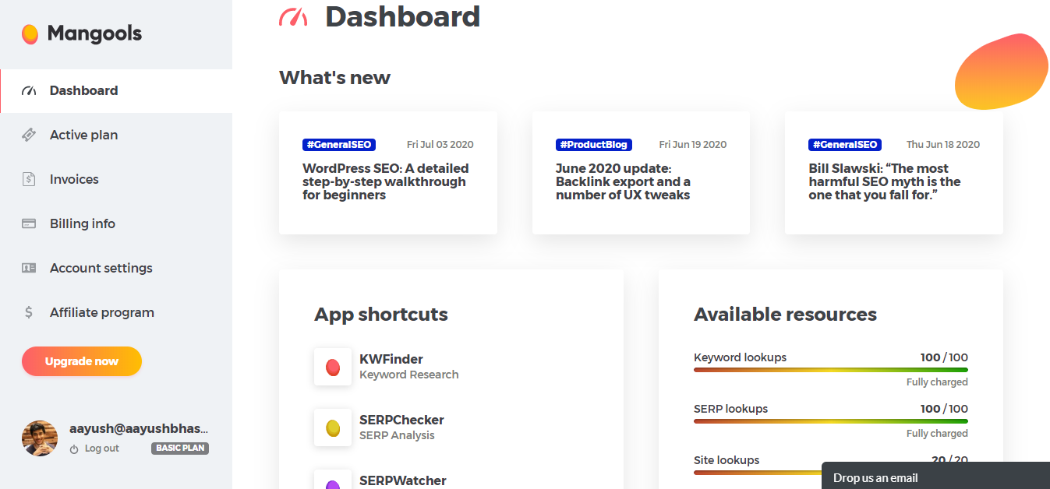Click the user profile avatar photo
This screenshot has height=489, width=1050.
point(39,438)
